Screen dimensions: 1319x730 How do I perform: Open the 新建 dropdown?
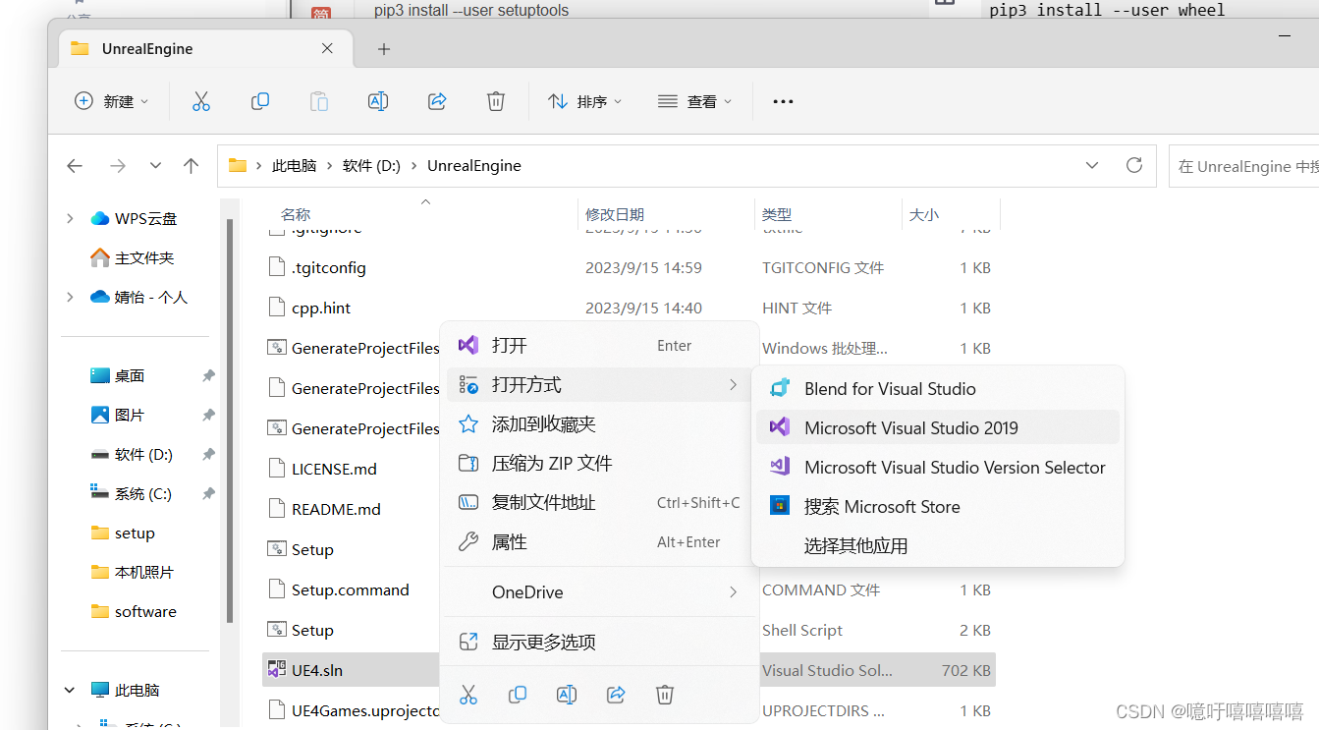tap(112, 101)
